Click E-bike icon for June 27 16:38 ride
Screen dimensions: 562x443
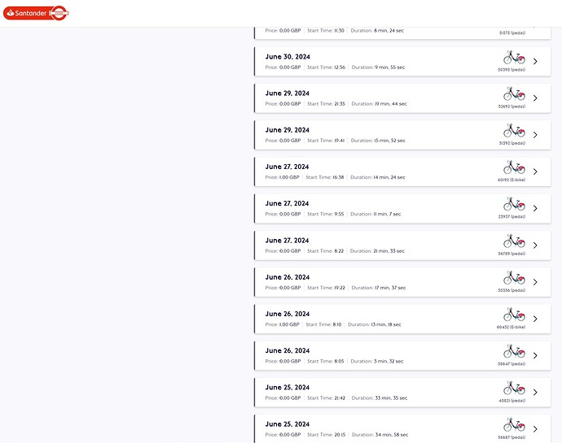click(x=514, y=167)
